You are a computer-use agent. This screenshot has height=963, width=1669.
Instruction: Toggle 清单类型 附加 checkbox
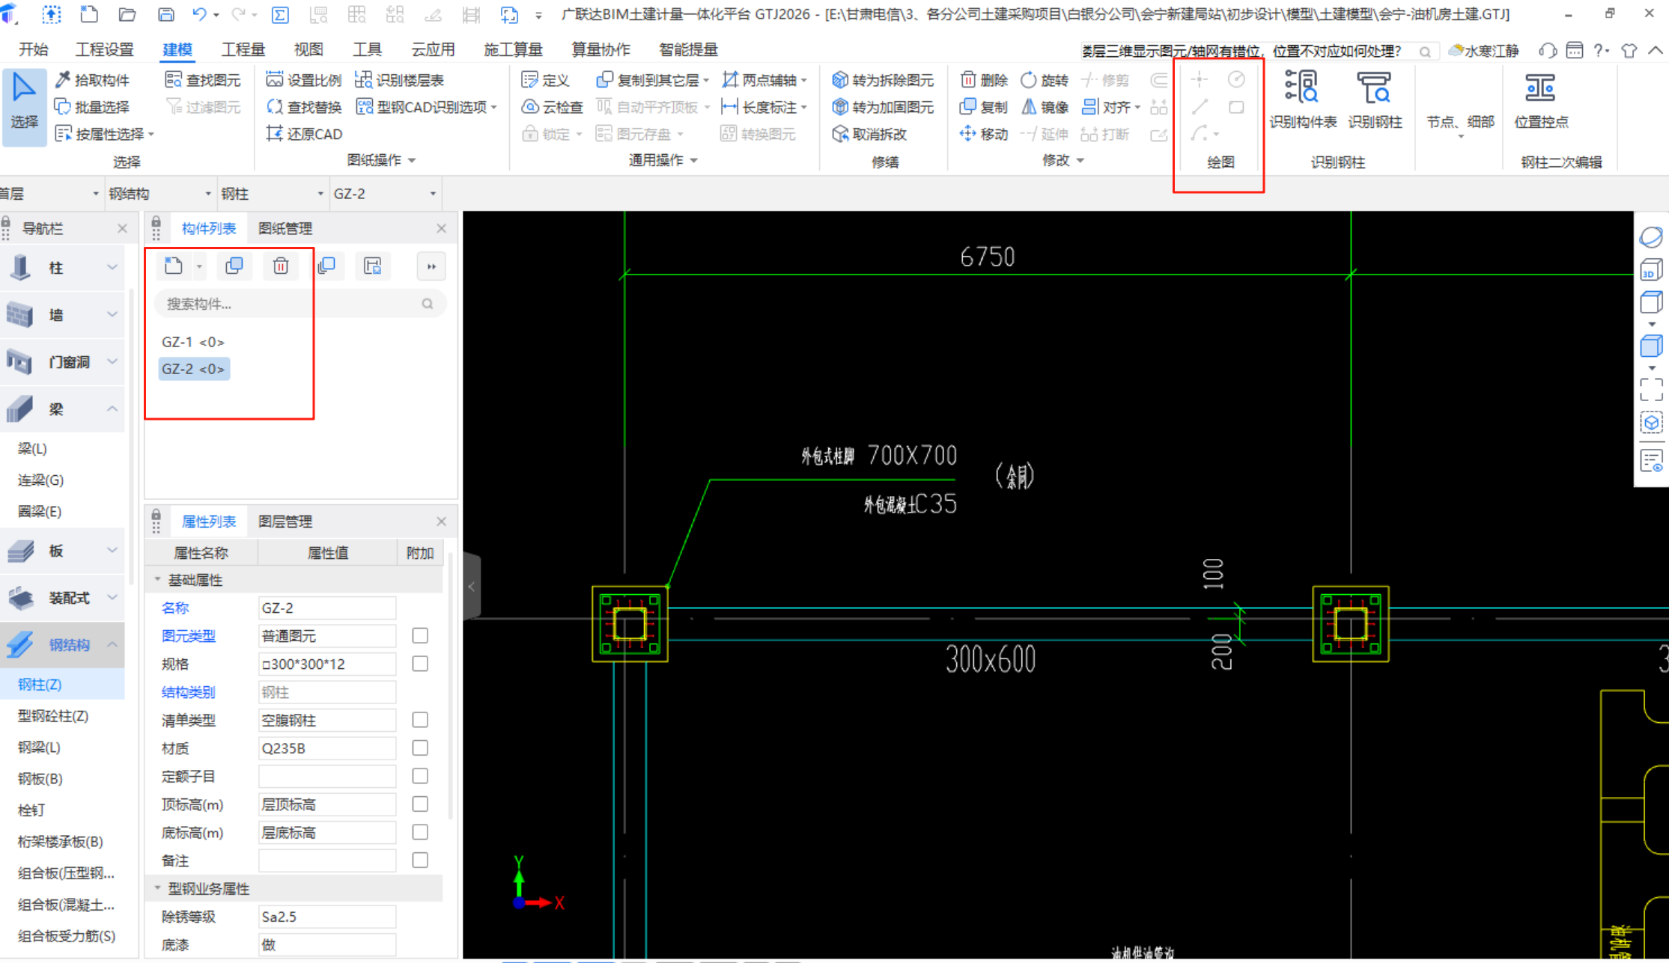click(x=420, y=720)
